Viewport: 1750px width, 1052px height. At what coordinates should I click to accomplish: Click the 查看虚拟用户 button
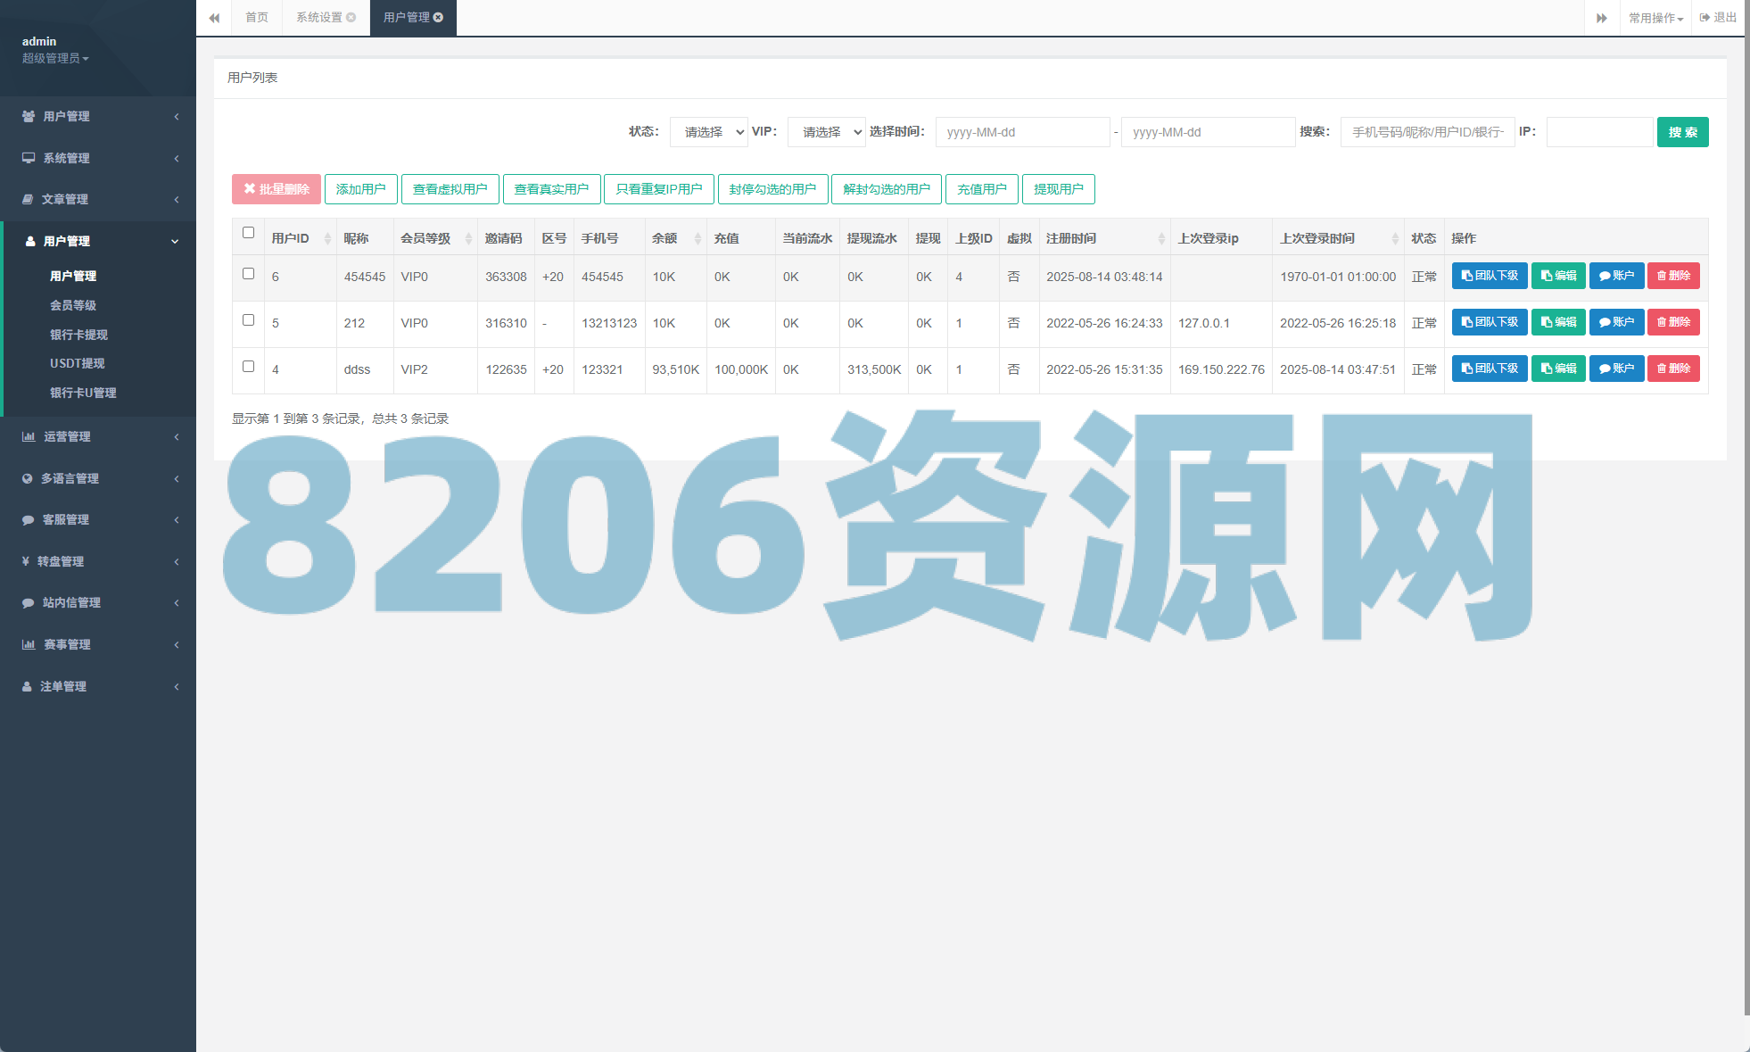click(x=450, y=189)
